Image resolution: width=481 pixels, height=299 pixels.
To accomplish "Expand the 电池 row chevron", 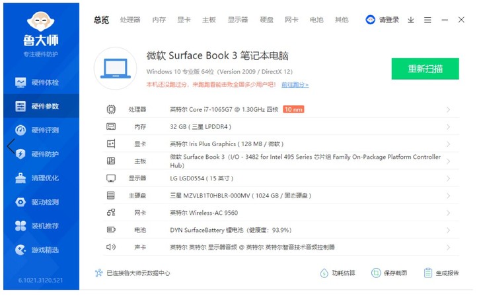I will point(449,231).
